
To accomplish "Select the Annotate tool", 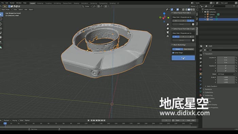I will pos(1,42).
